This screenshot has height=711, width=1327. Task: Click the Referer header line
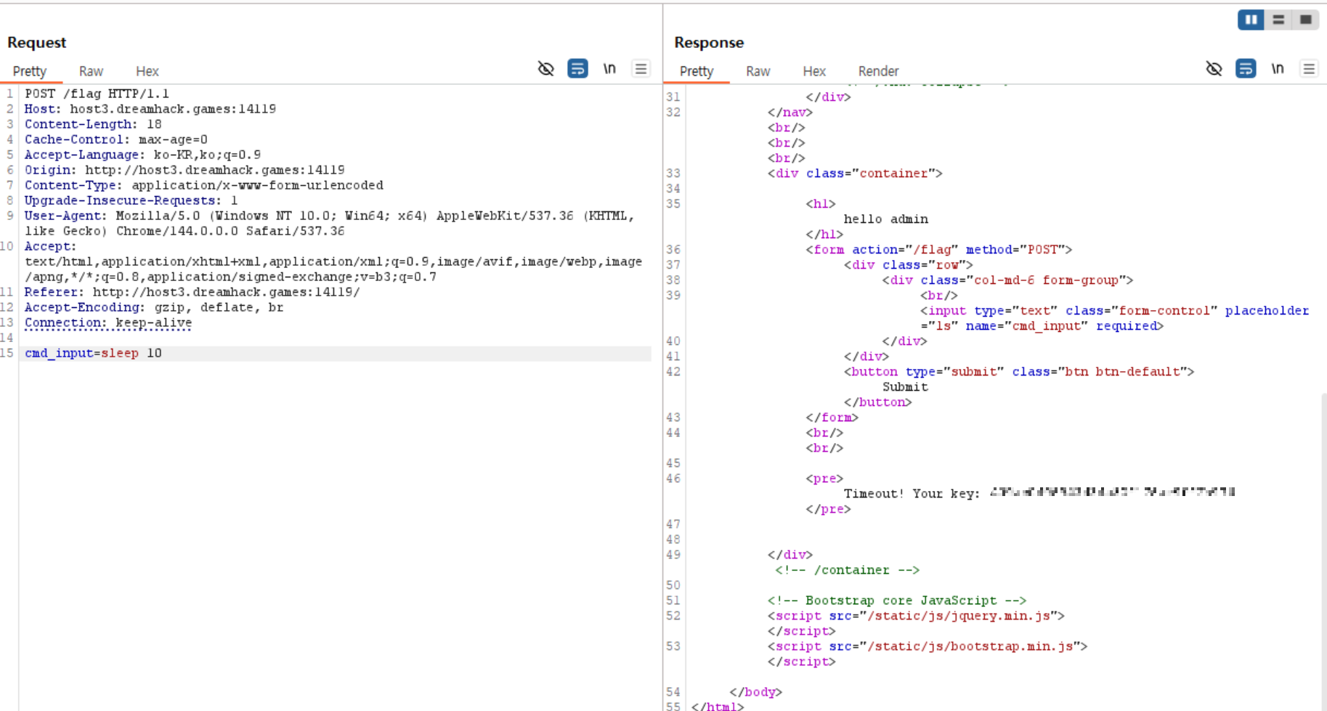click(x=192, y=292)
